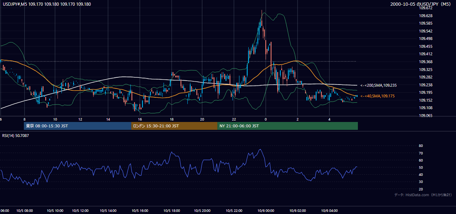Screen dimensions: 456x214
Task: Click the HistData.com data source credit
Action: point(423,195)
